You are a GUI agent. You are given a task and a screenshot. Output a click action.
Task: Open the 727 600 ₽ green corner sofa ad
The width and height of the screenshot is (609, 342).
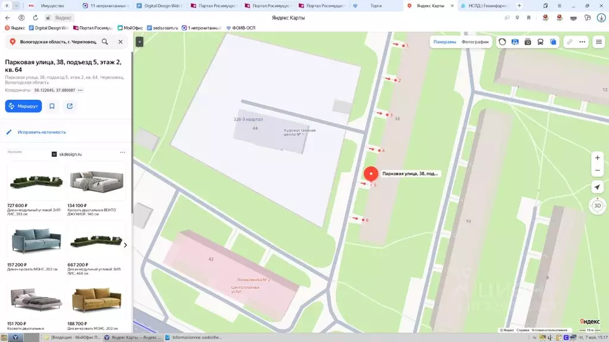click(x=36, y=189)
